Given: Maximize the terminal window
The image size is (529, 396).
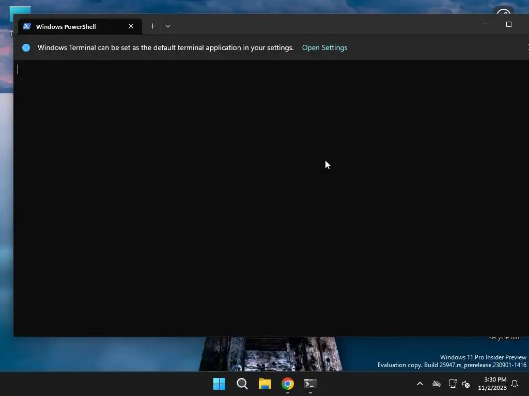Looking at the screenshot, I should (x=508, y=24).
